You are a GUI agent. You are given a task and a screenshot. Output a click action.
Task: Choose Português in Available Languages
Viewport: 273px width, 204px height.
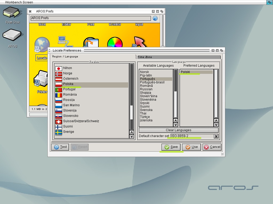click(156, 79)
